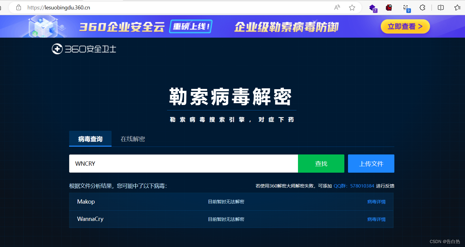The height and width of the screenshot is (247, 465).
Task: Click the blue 上传文件 button
Action: coord(371,164)
